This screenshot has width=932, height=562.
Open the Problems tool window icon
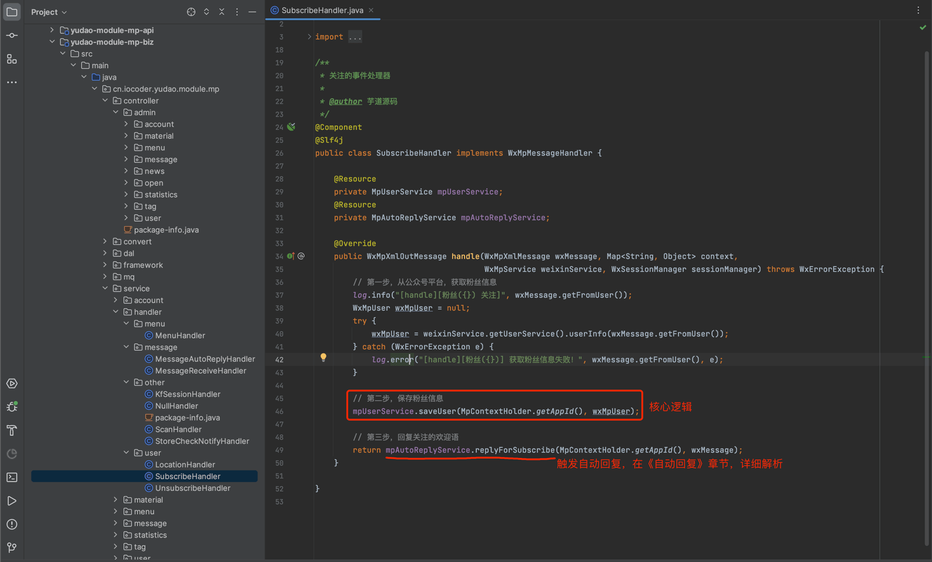pyautogui.click(x=12, y=524)
